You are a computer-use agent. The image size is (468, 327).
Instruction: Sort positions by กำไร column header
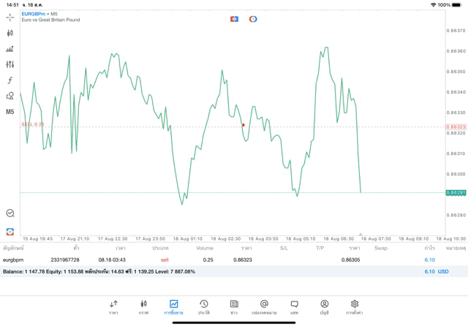(429, 248)
